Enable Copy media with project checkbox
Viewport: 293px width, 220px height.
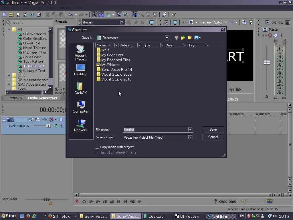click(x=97, y=147)
